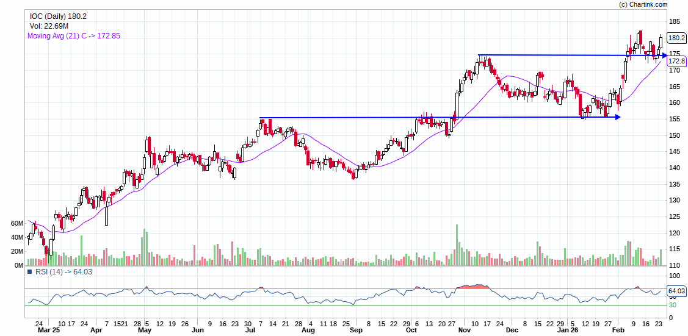
Task: Click the Oct month label
Action: click(x=411, y=331)
